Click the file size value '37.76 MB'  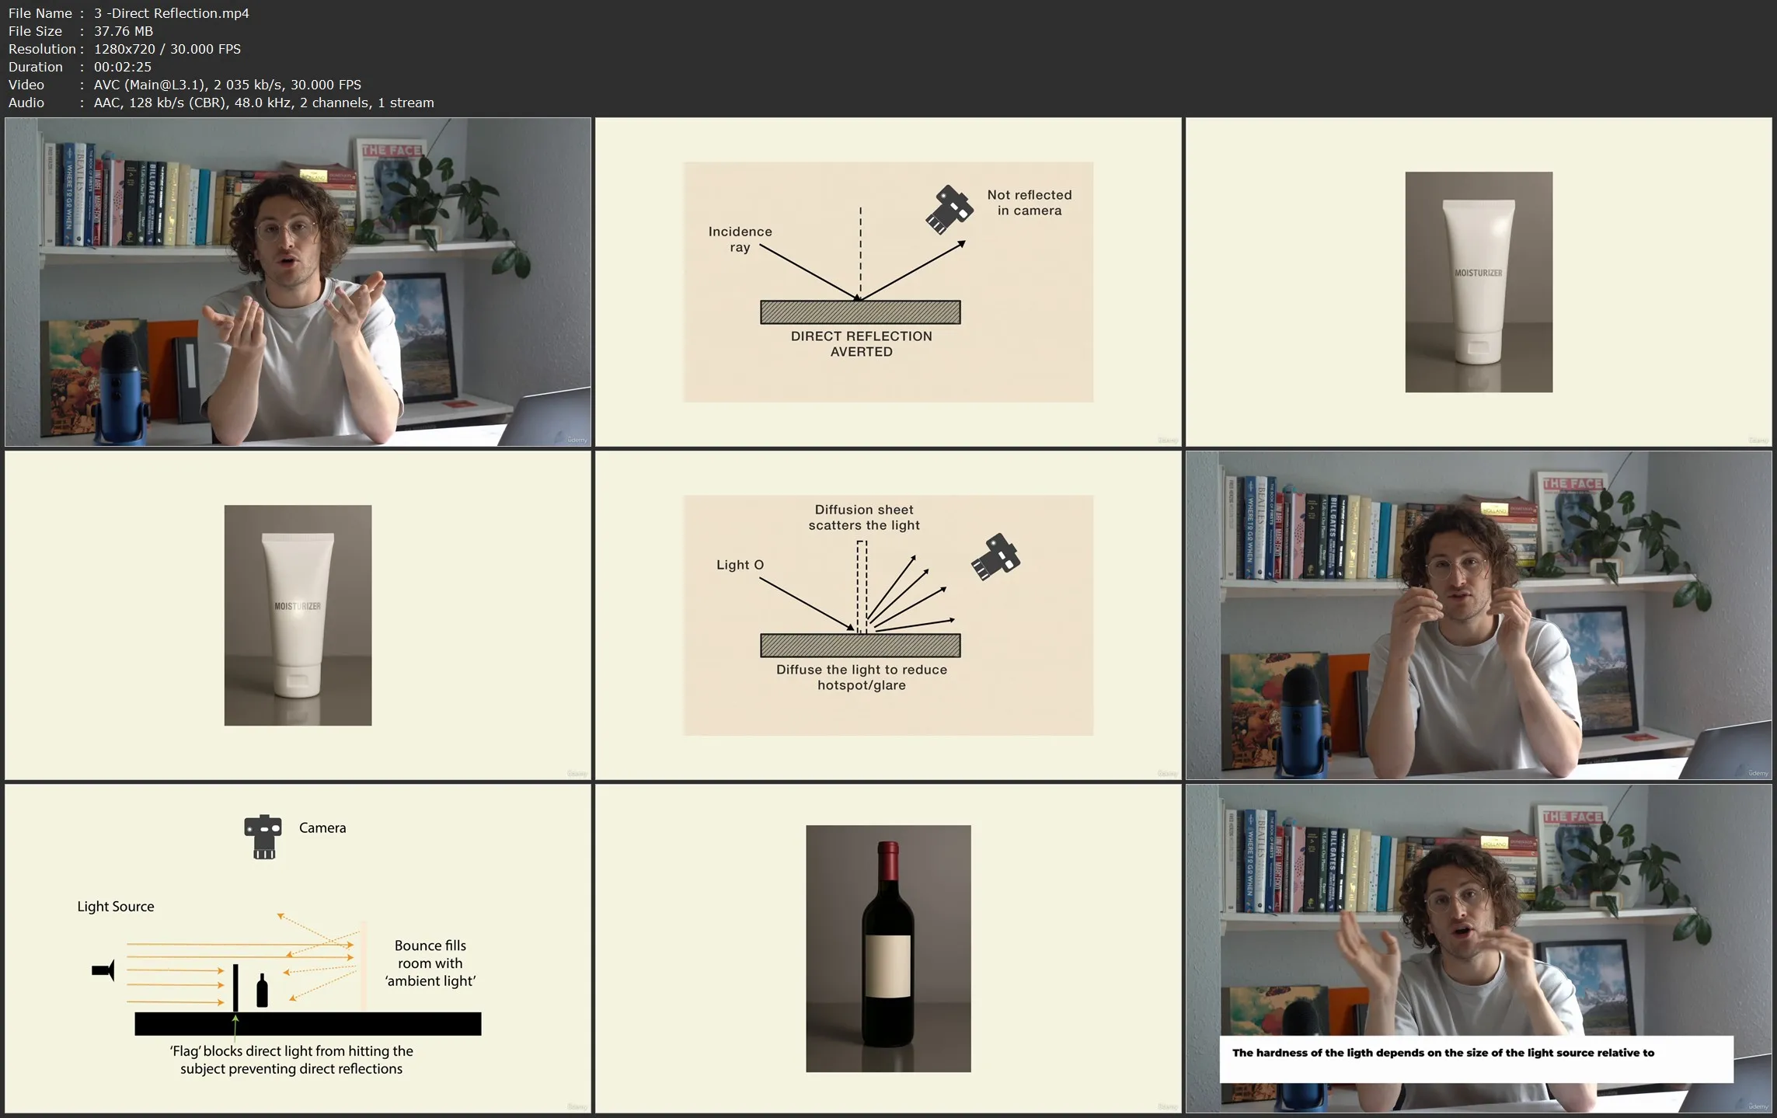coord(124,31)
